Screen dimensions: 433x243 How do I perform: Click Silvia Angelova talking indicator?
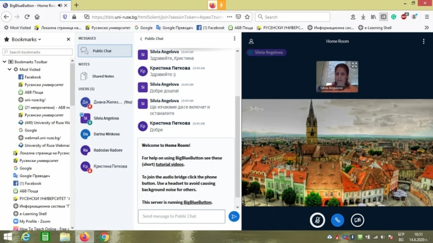pyautogui.click(x=266, y=52)
